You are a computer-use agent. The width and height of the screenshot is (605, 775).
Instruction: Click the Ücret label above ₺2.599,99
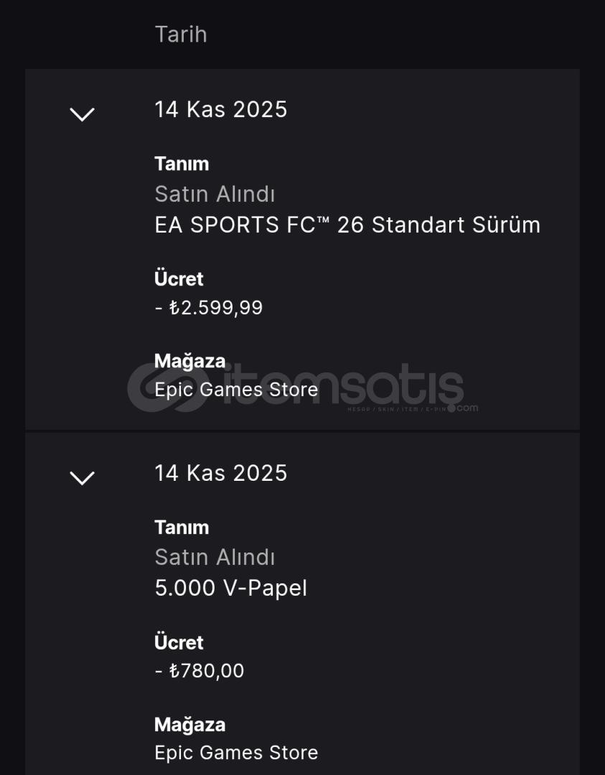[x=179, y=278]
